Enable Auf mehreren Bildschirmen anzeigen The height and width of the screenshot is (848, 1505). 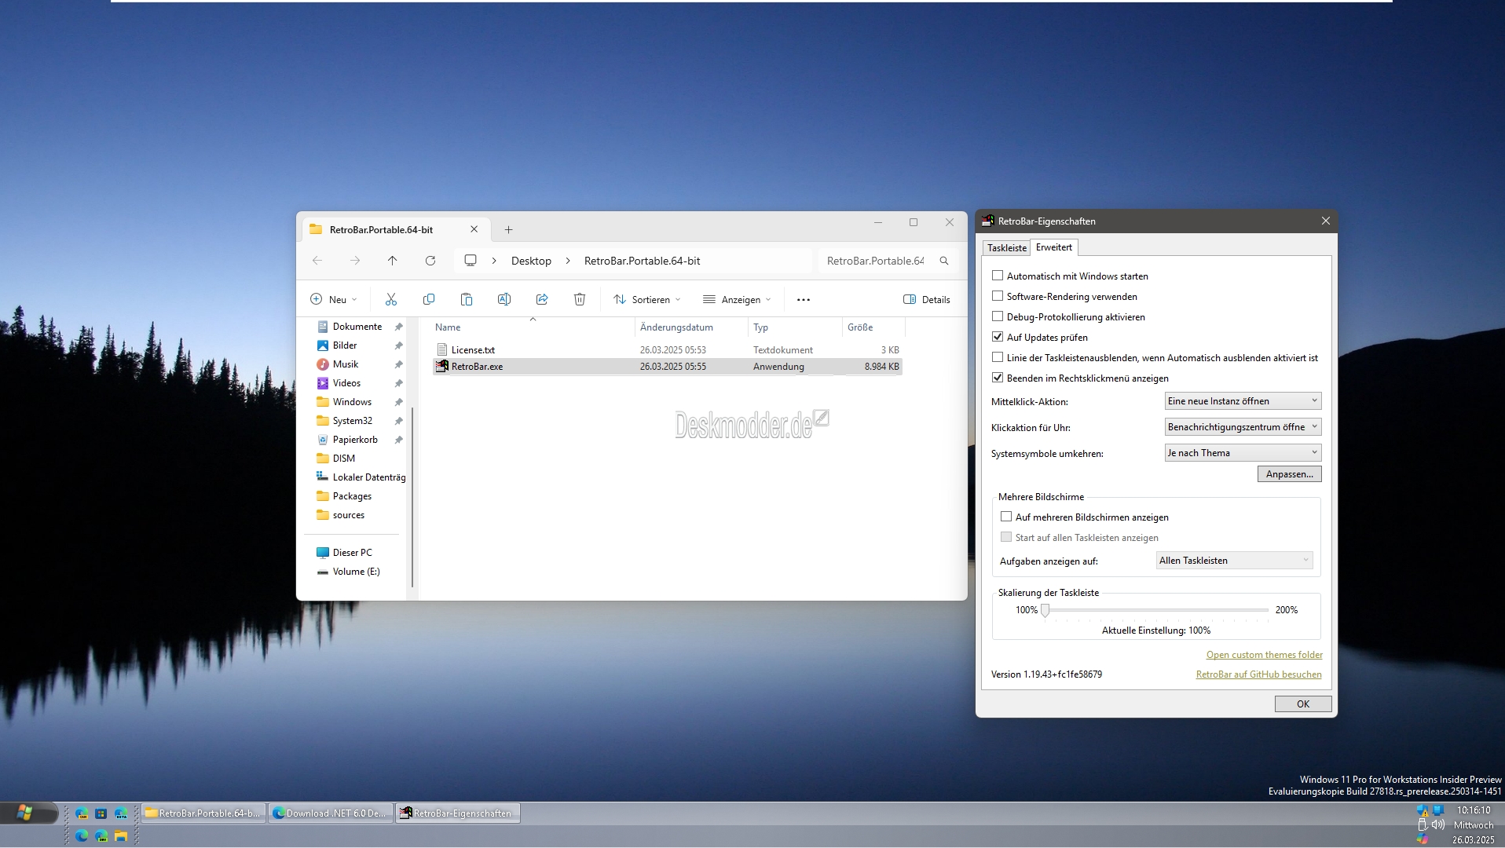(1006, 517)
